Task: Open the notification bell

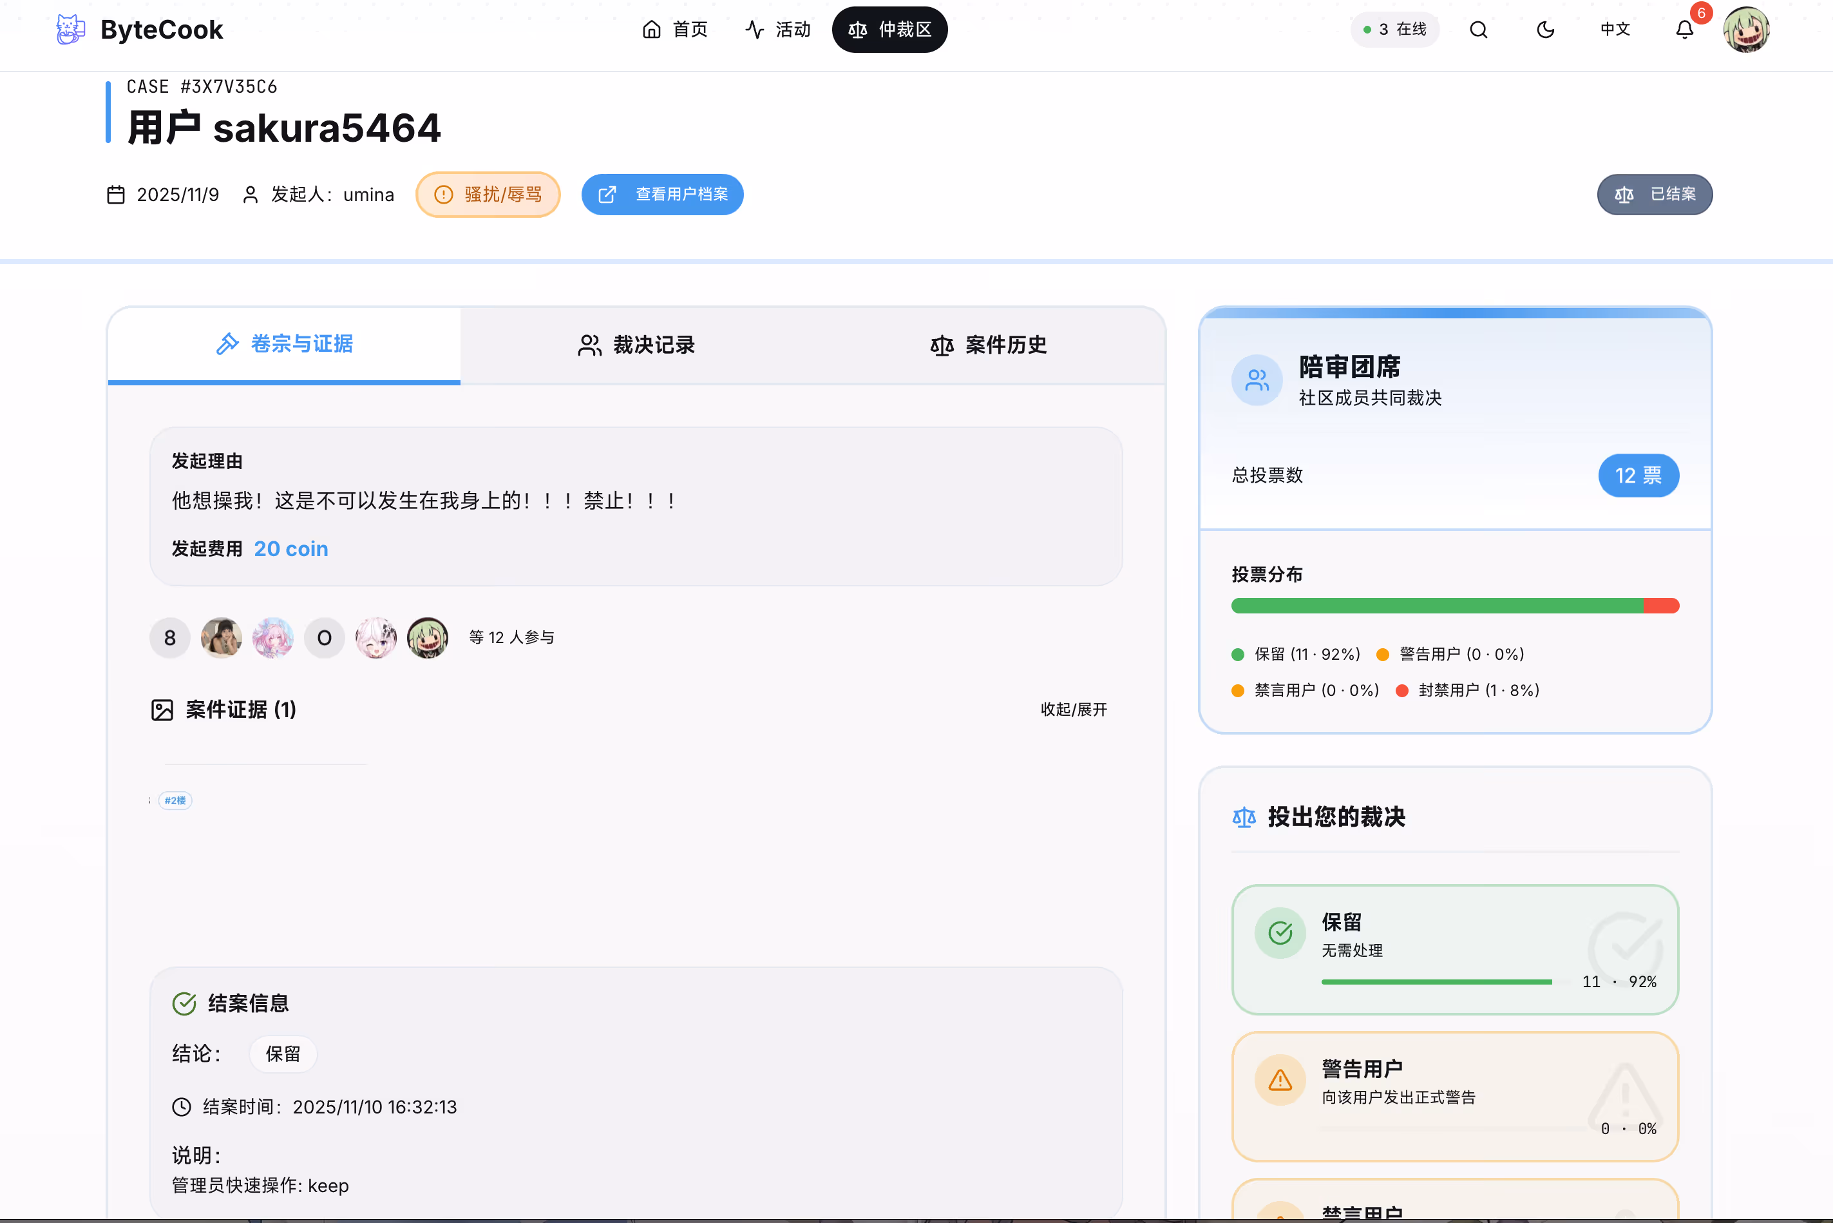Action: (x=1684, y=30)
